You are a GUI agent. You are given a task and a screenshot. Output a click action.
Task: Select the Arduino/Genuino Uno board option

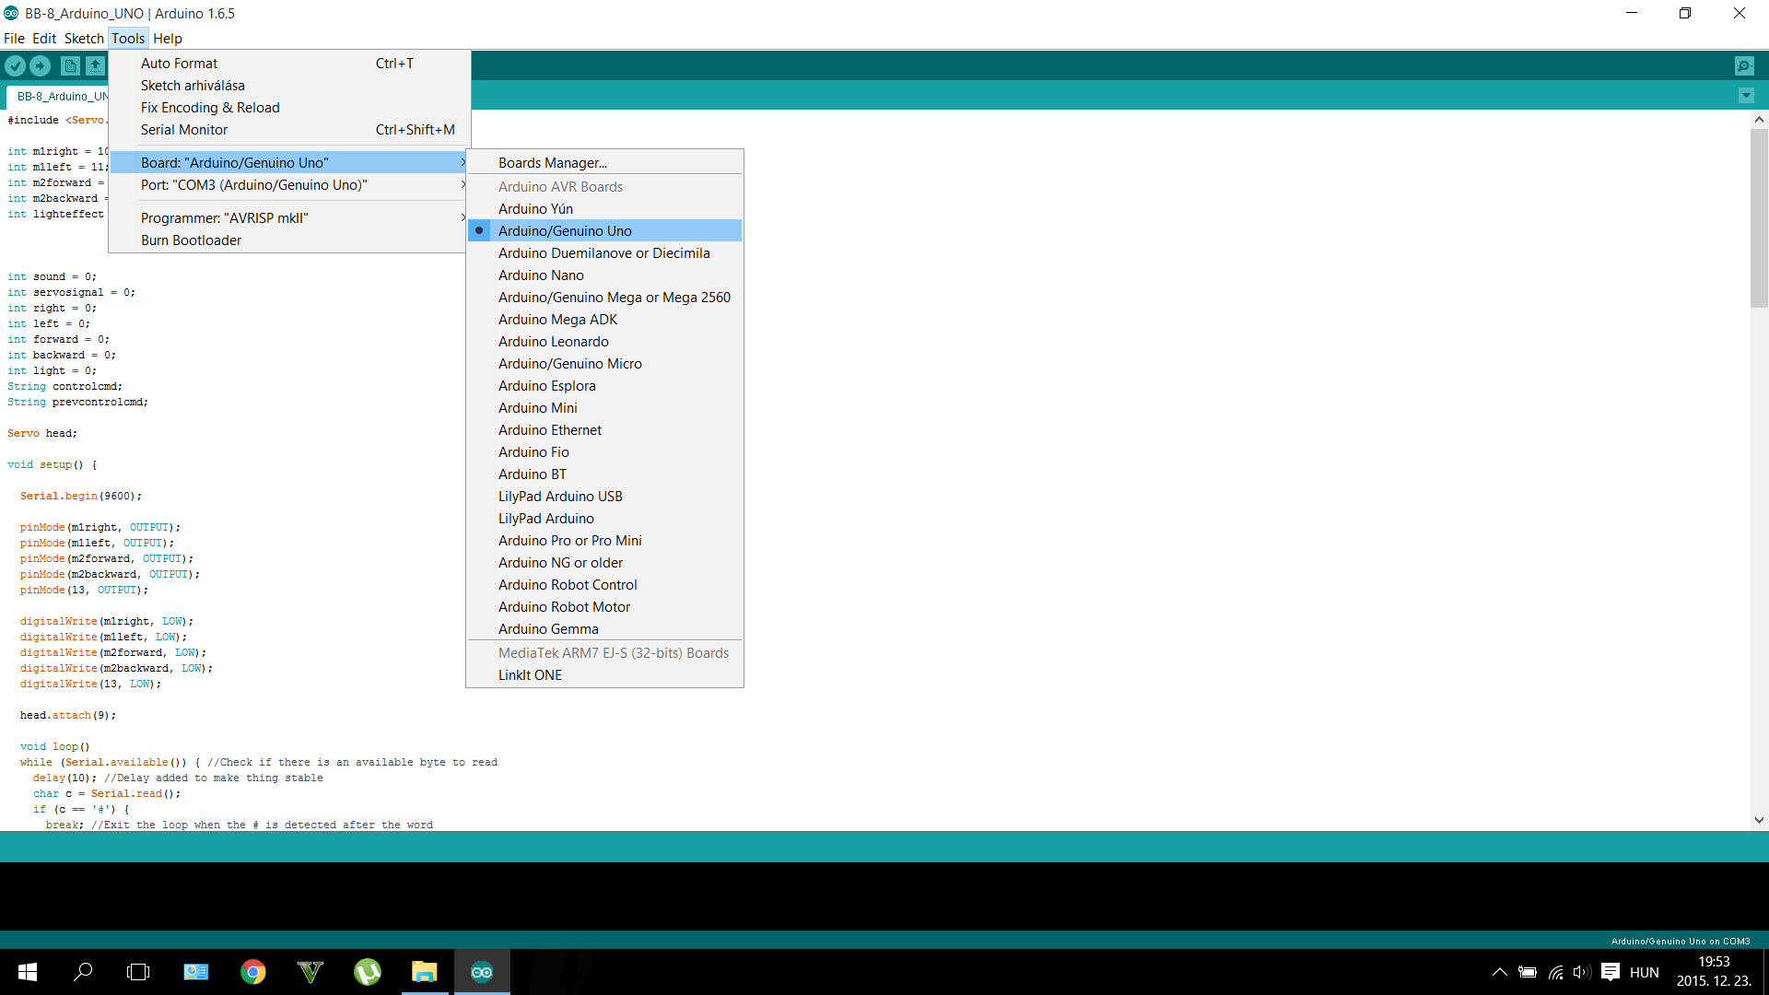coord(565,231)
